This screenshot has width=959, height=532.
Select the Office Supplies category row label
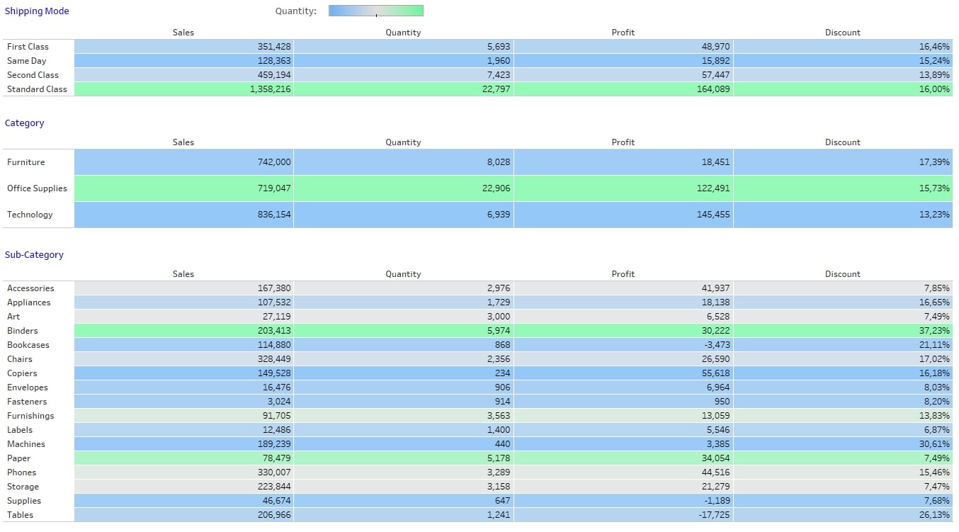coord(37,188)
